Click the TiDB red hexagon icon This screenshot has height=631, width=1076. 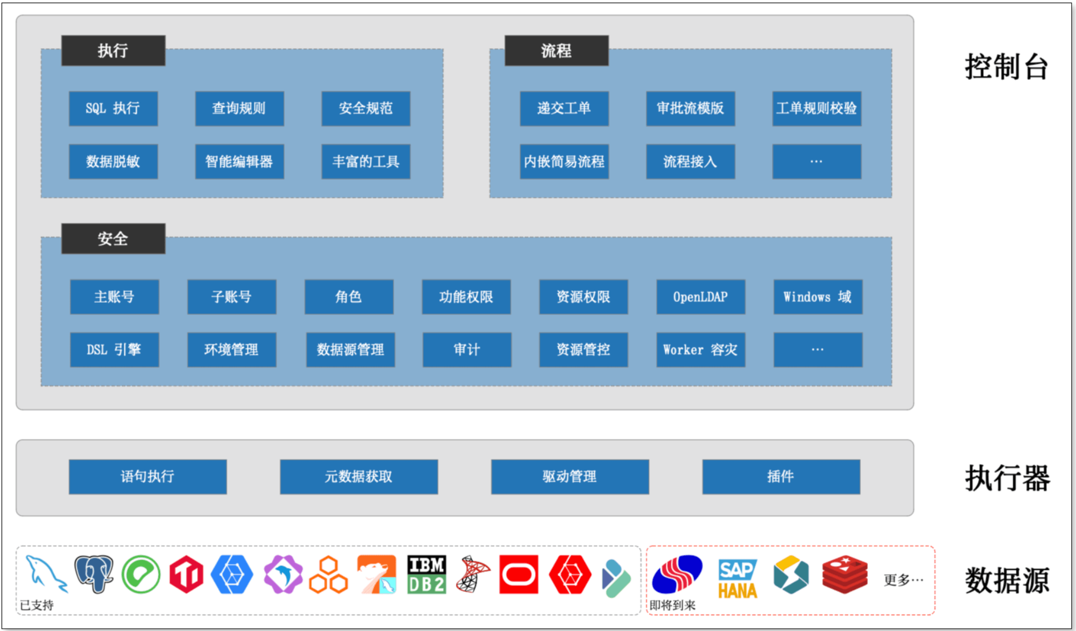pyautogui.click(x=186, y=575)
